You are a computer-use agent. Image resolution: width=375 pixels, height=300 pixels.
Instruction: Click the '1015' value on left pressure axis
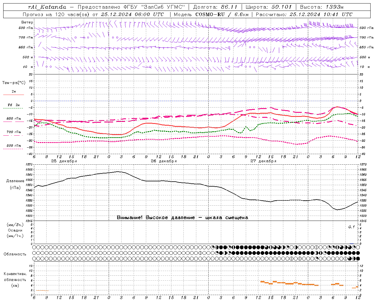point(29,221)
